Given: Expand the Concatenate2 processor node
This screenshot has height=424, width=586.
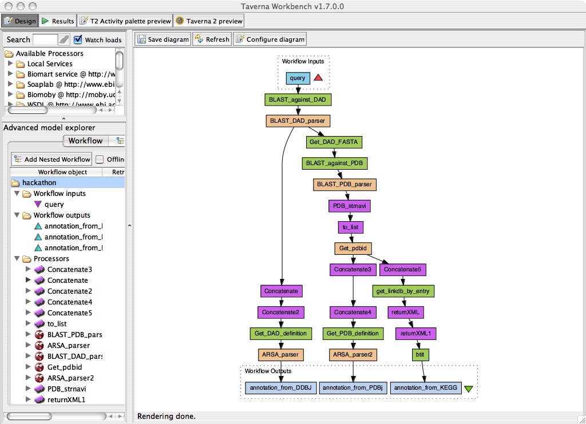Looking at the screenshot, I should point(28,291).
